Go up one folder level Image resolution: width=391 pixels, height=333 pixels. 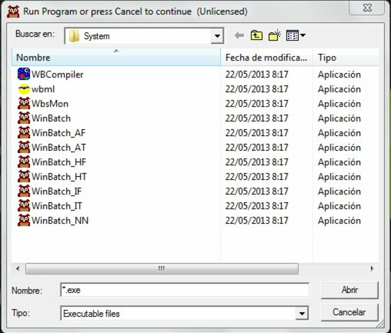pyautogui.click(x=257, y=36)
